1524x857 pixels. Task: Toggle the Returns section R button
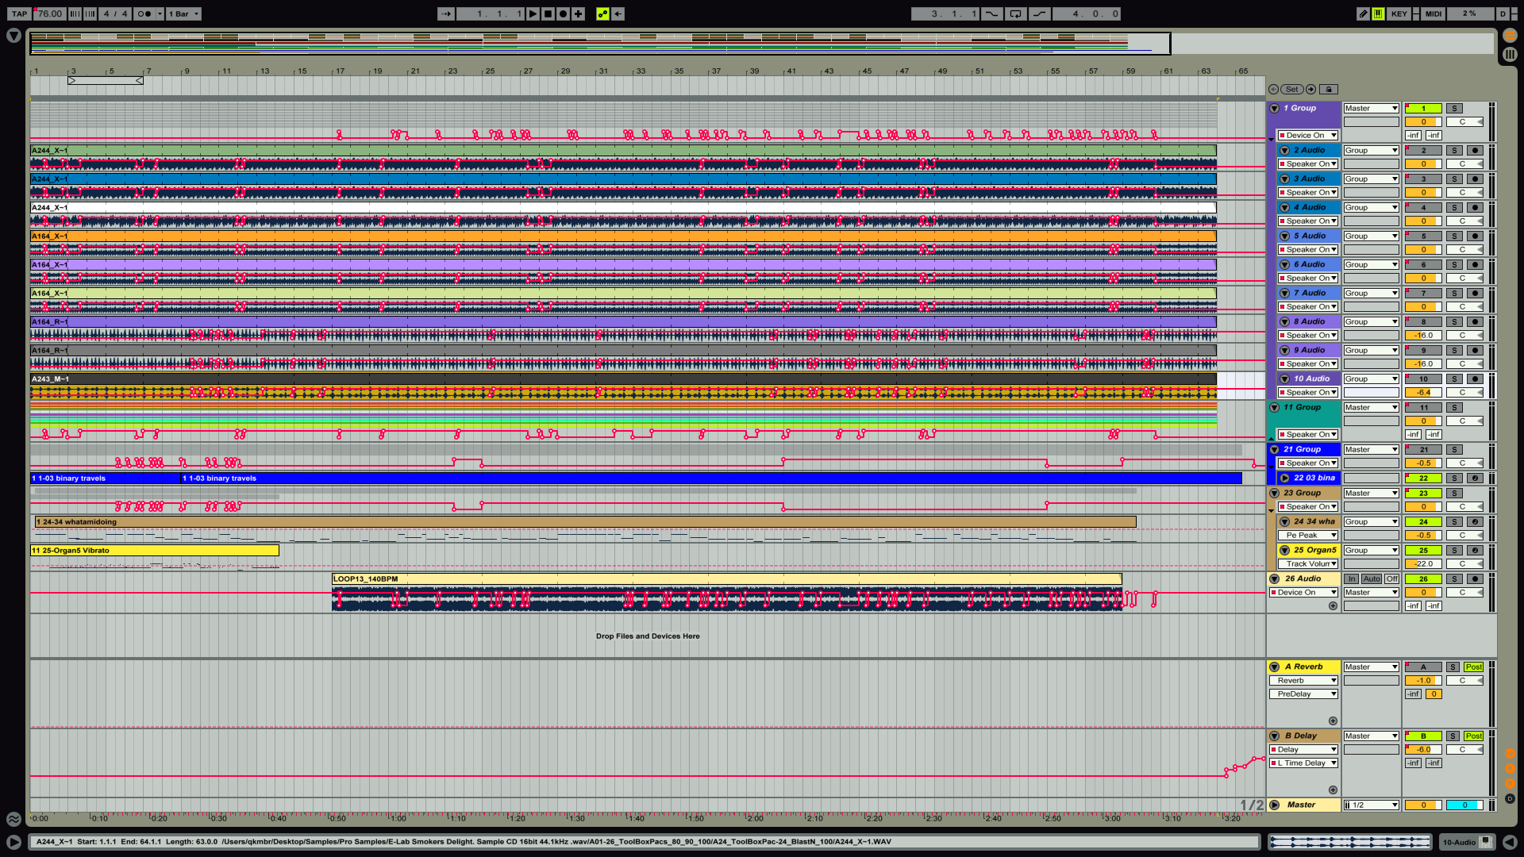[1510, 769]
